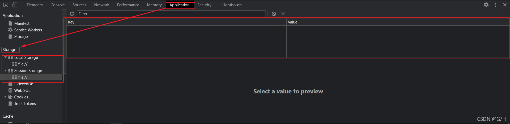Viewport: 510px width, 124px height.
Task: Open the three-dot customize menu
Action: coord(496,5)
